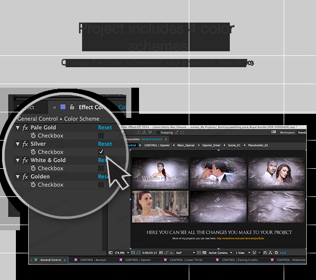Select the View Axis Mode icon
316x280 pixels.
click(x=150, y=132)
